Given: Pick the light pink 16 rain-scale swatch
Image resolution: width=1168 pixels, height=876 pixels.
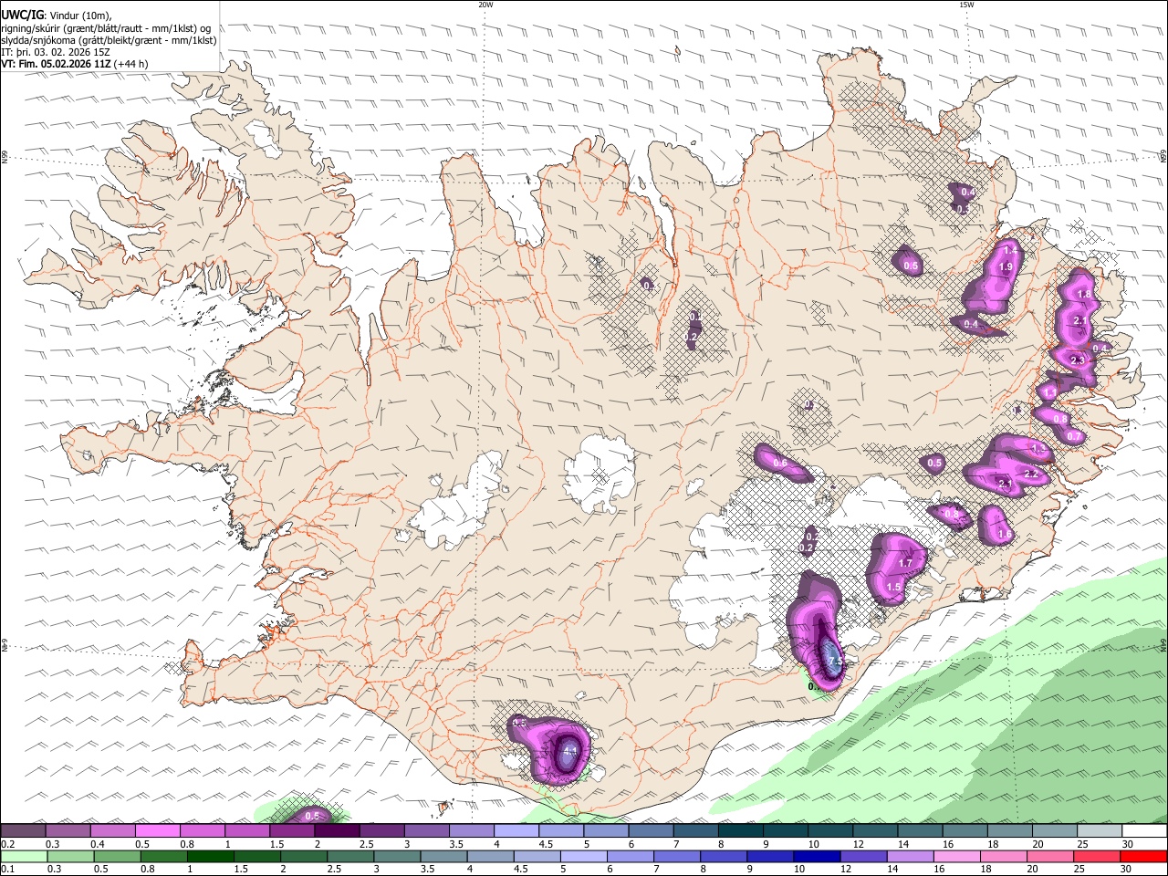Looking at the screenshot, I should [x=956, y=856].
